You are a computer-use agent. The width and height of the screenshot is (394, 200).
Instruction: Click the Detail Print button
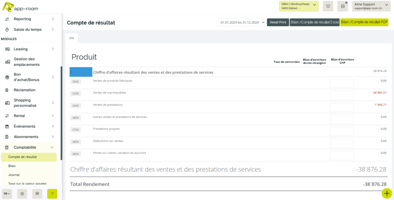pyautogui.click(x=278, y=22)
